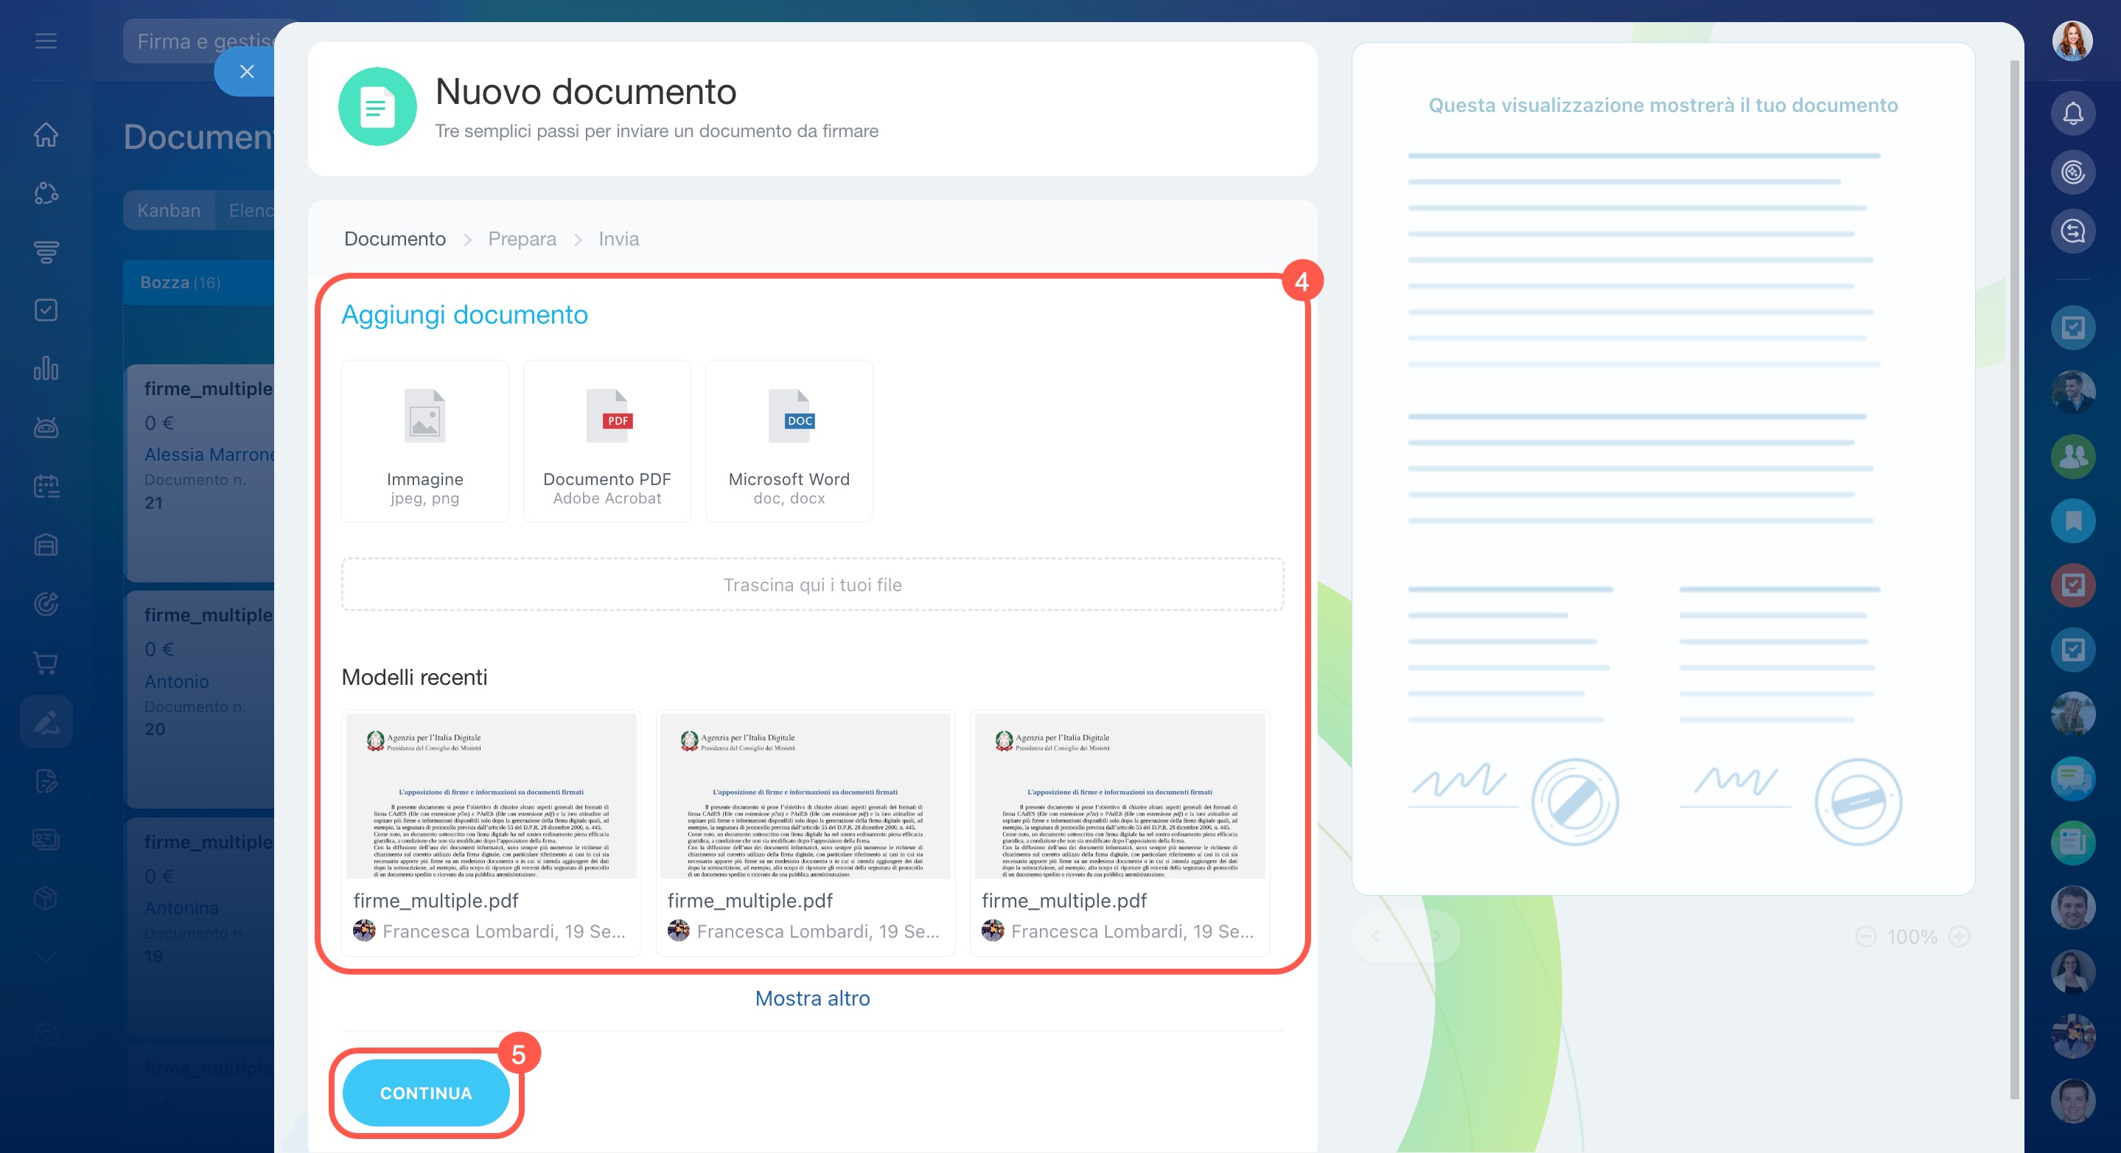Switch to the Kanban view tab
The image size is (2121, 1153).
[169, 210]
